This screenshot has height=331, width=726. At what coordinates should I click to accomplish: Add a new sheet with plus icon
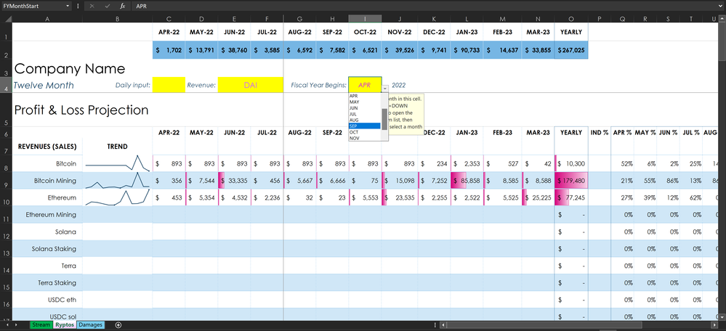point(118,325)
